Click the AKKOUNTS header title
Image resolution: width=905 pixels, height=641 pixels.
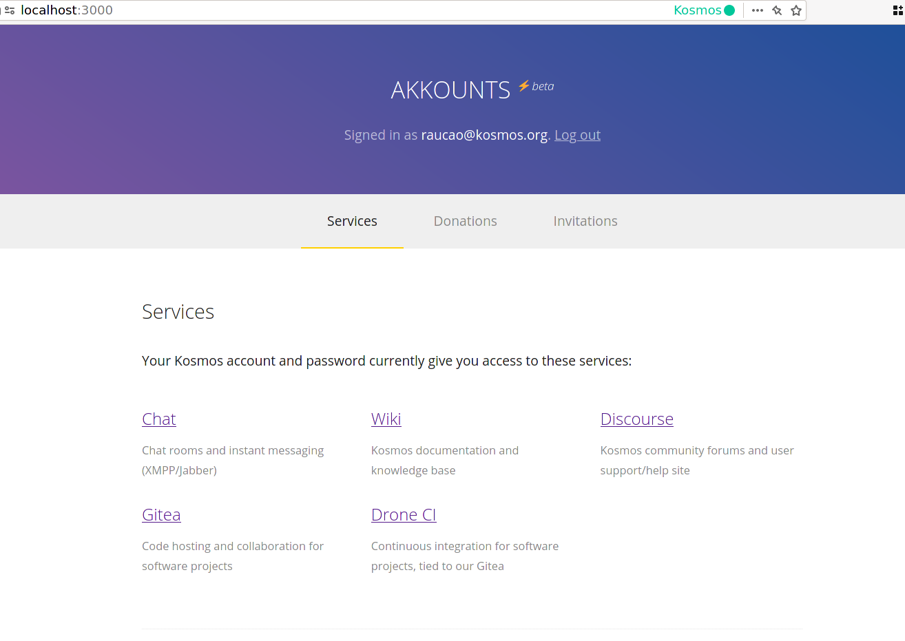point(450,90)
